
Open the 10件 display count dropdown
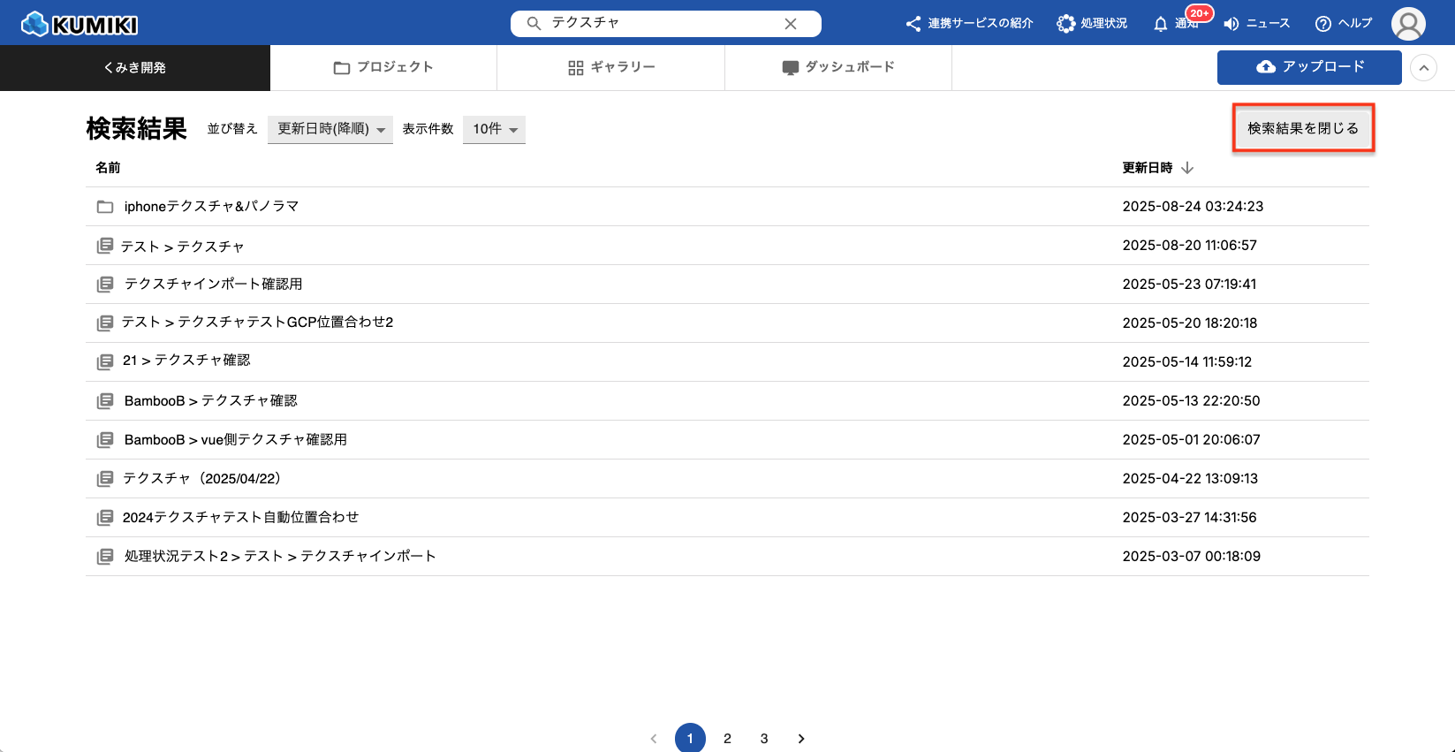(x=494, y=129)
